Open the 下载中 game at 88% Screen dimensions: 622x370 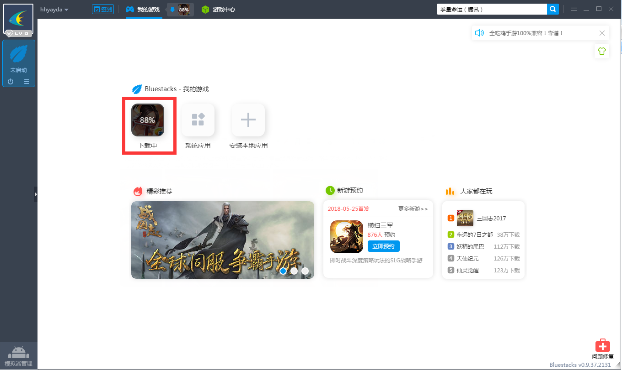click(x=148, y=120)
